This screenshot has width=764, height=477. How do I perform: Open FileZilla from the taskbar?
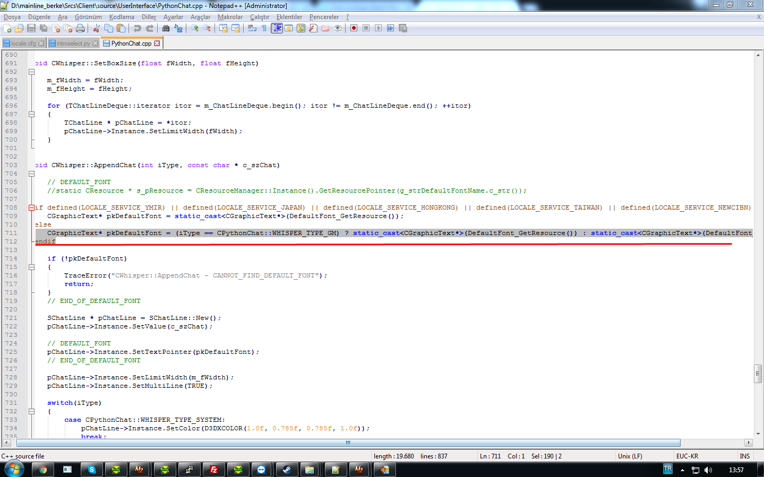click(214, 470)
